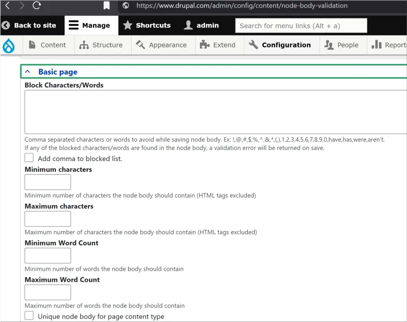
Task: Click the Appearance paintbrush icon
Action: point(140,45)
